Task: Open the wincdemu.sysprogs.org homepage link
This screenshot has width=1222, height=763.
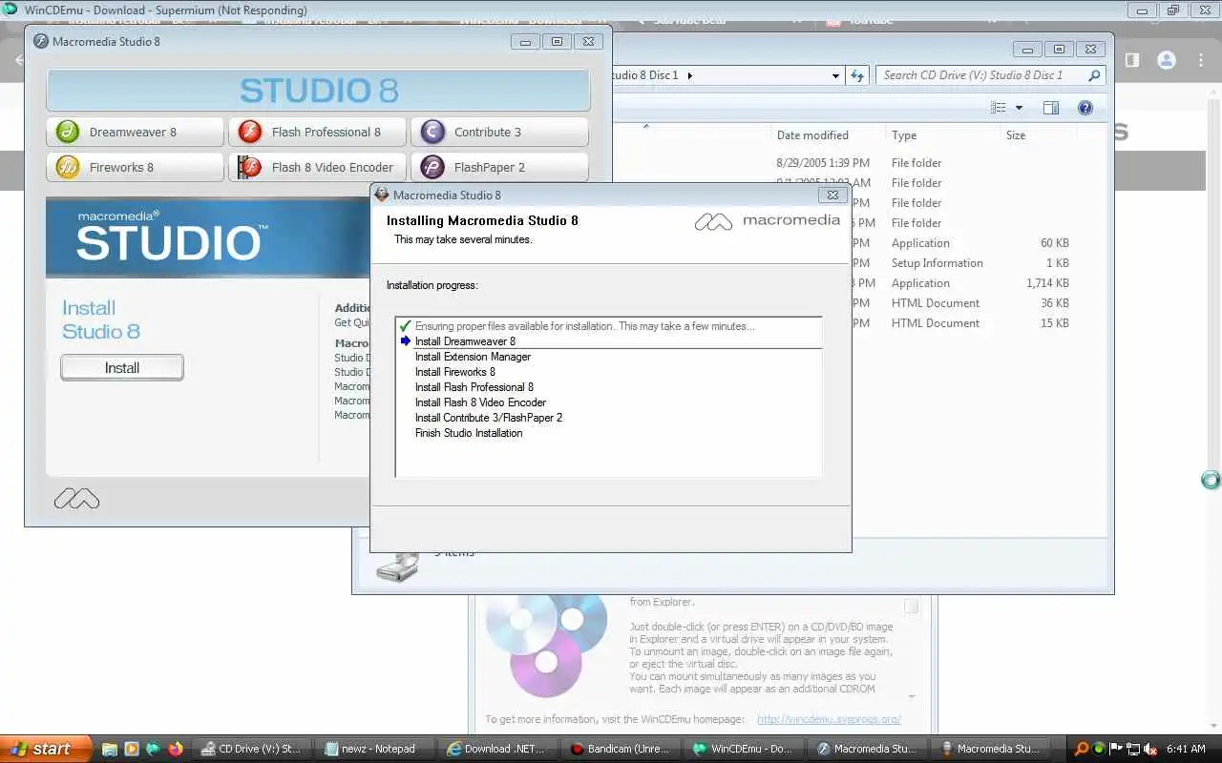Action: tap(829, 719)
